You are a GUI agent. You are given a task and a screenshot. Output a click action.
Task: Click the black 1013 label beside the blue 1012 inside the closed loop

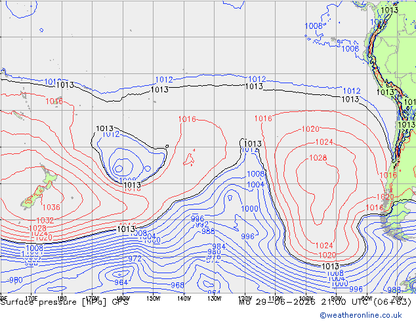coord(104,128)
